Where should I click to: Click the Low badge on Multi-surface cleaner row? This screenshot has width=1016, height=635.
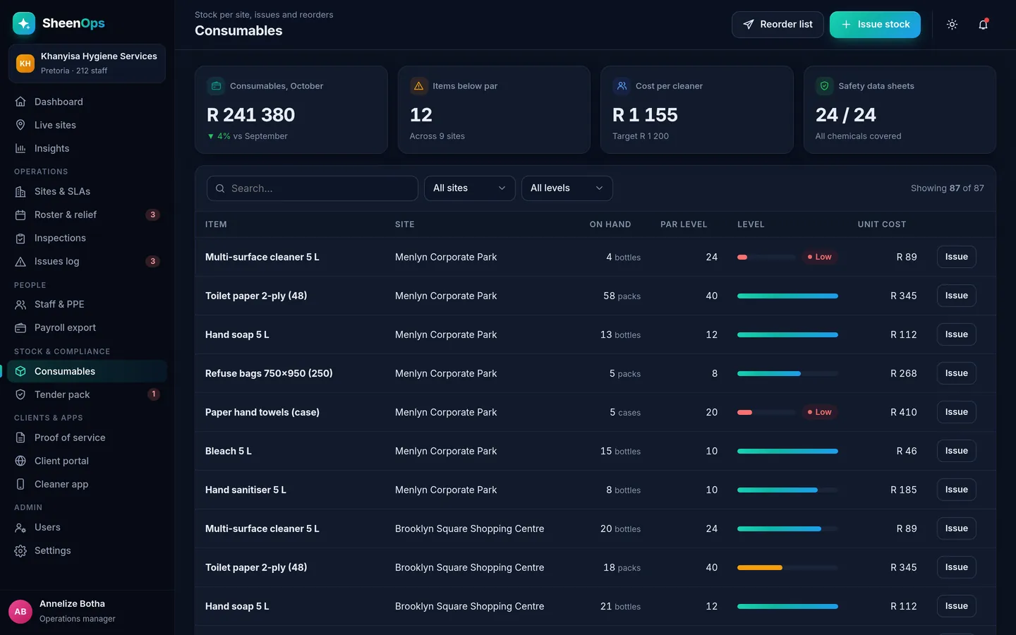819,257
